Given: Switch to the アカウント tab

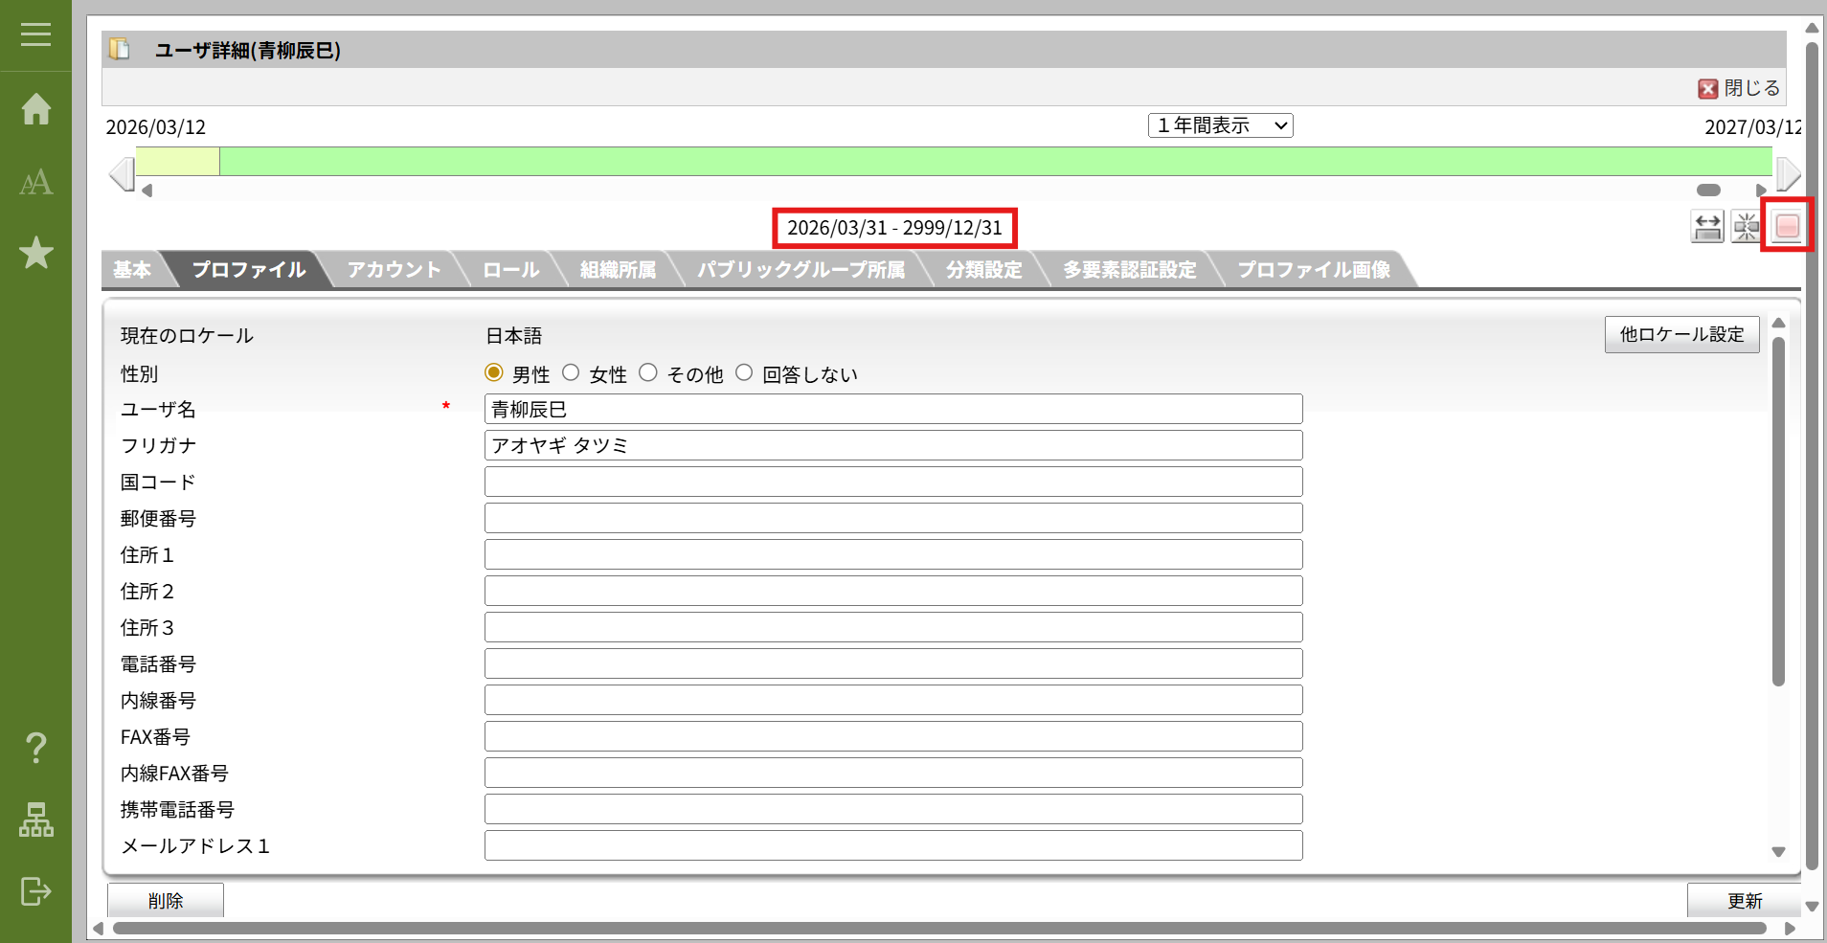Looking at the screenshot, I should point(394,270).
